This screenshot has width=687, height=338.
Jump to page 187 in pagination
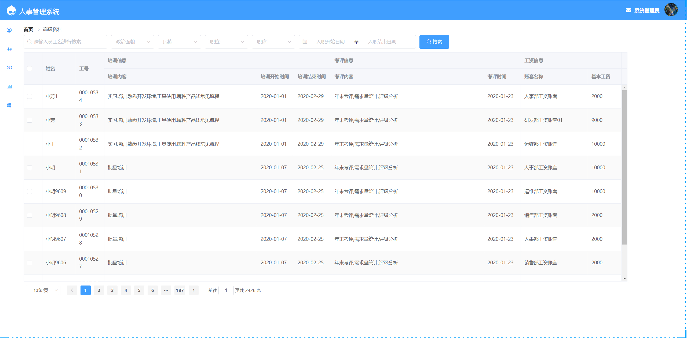180,290
